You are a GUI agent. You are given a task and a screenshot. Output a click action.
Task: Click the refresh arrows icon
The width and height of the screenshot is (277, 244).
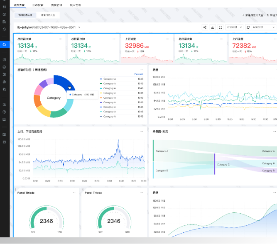[248, 27]
